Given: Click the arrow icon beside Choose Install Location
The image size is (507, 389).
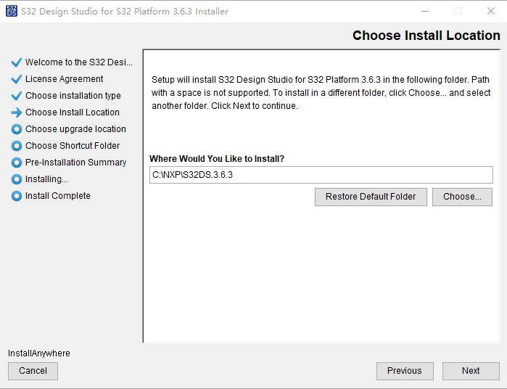Looking at the screenshot, I should pyautogui.click(x=16, y=112).
